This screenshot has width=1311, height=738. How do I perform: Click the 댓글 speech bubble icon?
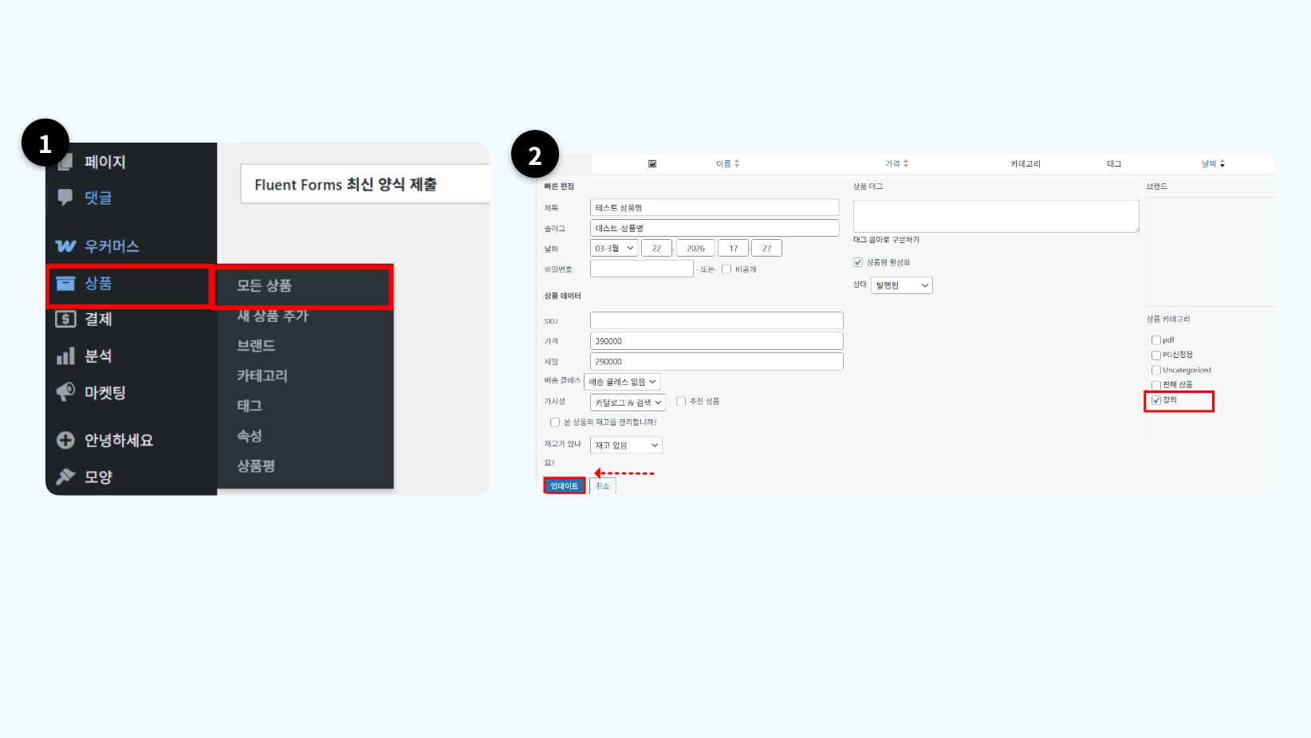65,198
